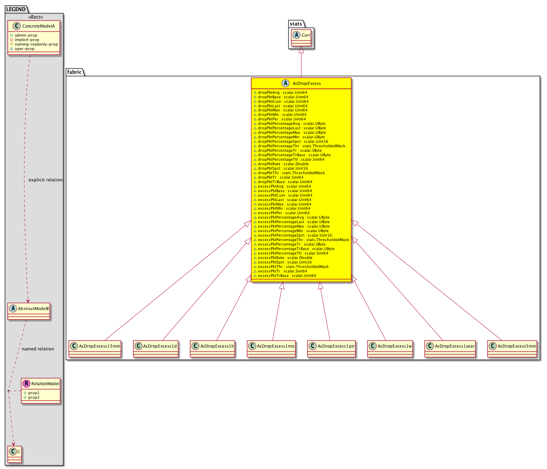
Task: Click the AcDropExcess1w class label
Action: tap(395, 346)
